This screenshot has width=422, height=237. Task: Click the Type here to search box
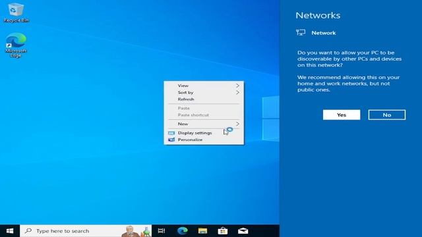coord(86,231)
